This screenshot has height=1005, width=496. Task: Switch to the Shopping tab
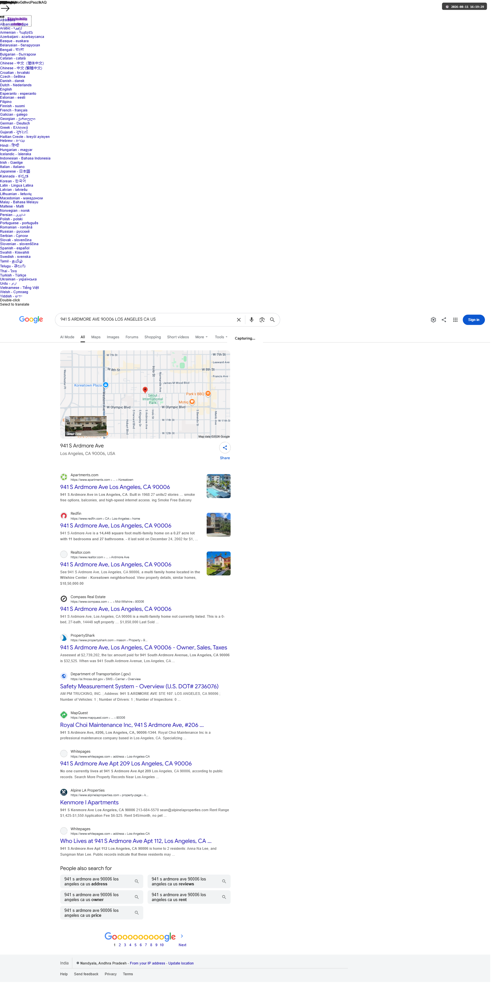tap(152, 337)
